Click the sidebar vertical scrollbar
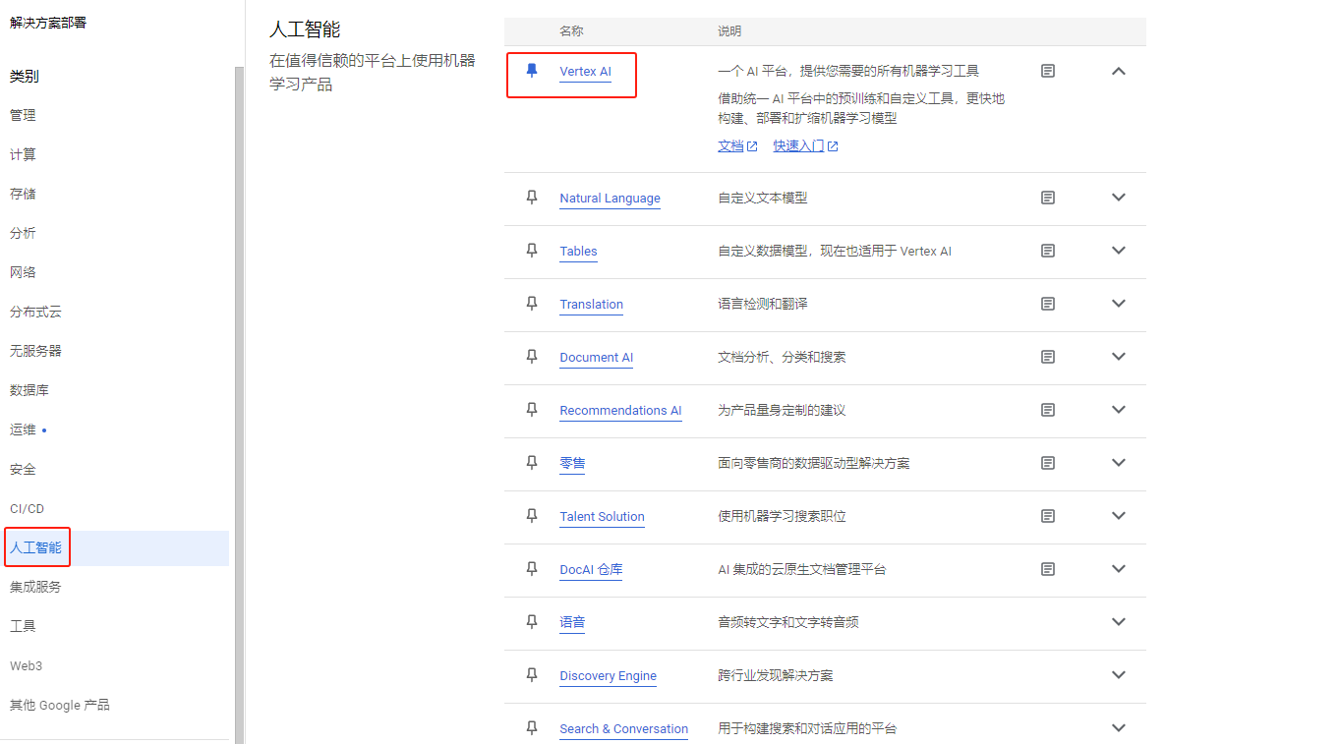The image size is (1339, 744). [239, 403]
